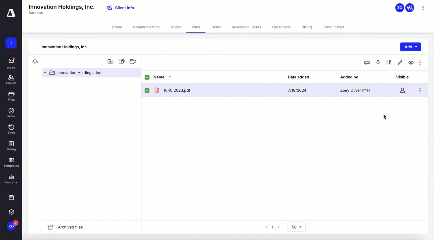
Task: Click the Insights sidebar icon
Action: click(x=11, y=179)
